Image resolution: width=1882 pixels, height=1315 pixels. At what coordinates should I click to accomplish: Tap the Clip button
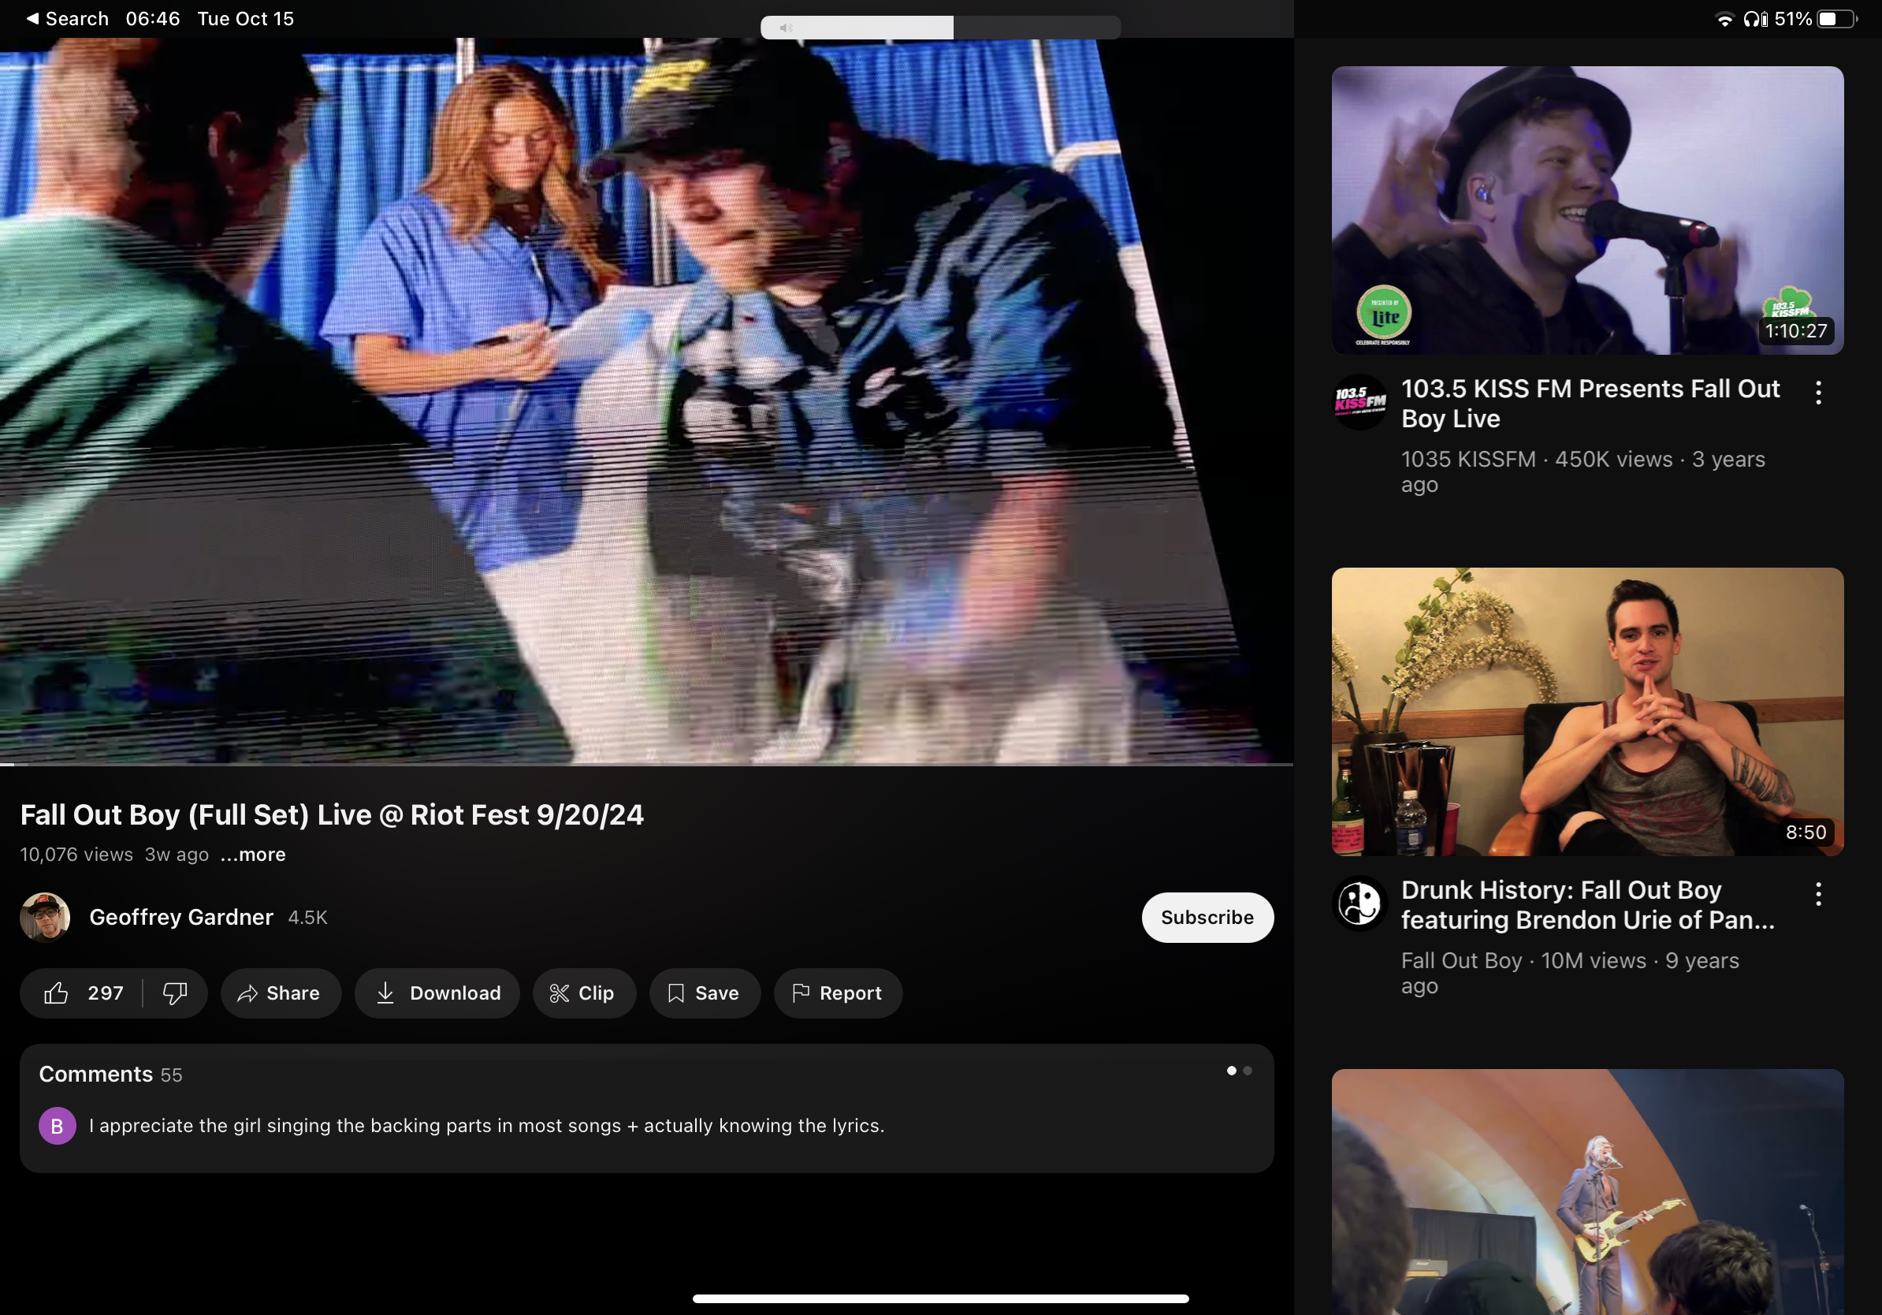point(584,993)
